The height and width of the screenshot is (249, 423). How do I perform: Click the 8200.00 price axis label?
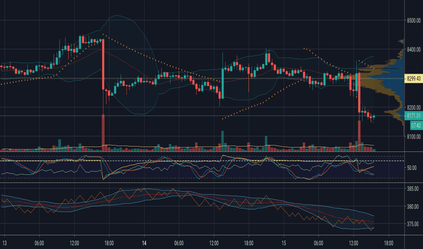point(414,108)
